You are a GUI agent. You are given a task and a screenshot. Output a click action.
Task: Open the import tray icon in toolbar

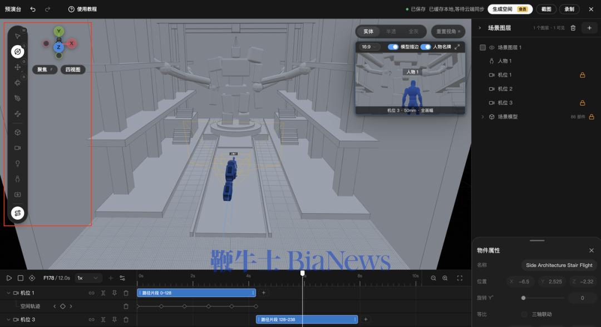tap(17, 195)
